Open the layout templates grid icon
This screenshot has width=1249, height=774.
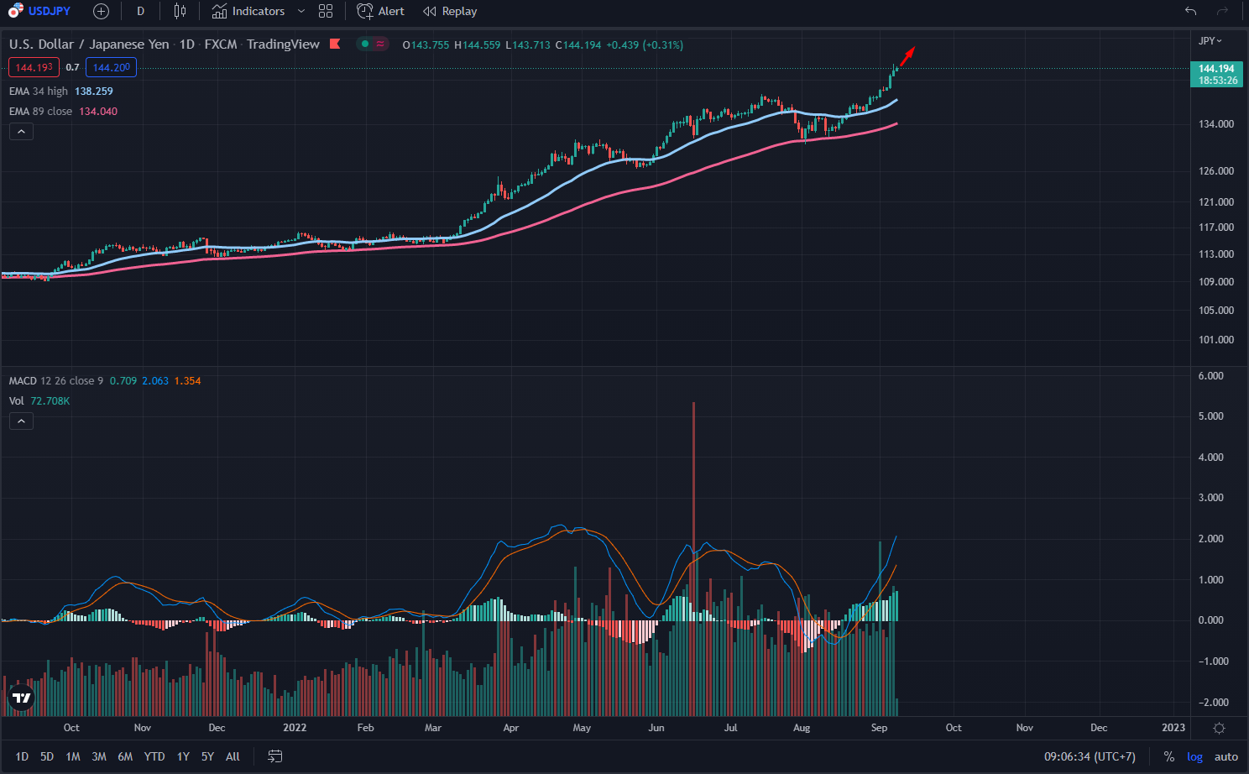tap(326, 11)
